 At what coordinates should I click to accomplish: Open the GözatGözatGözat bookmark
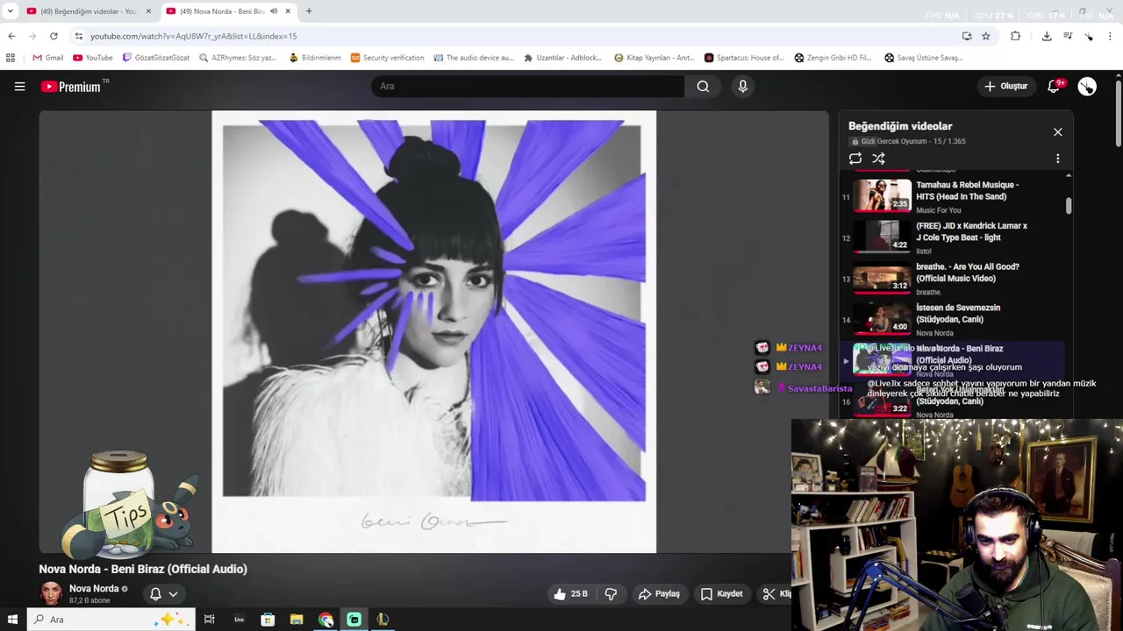point(155,58)
